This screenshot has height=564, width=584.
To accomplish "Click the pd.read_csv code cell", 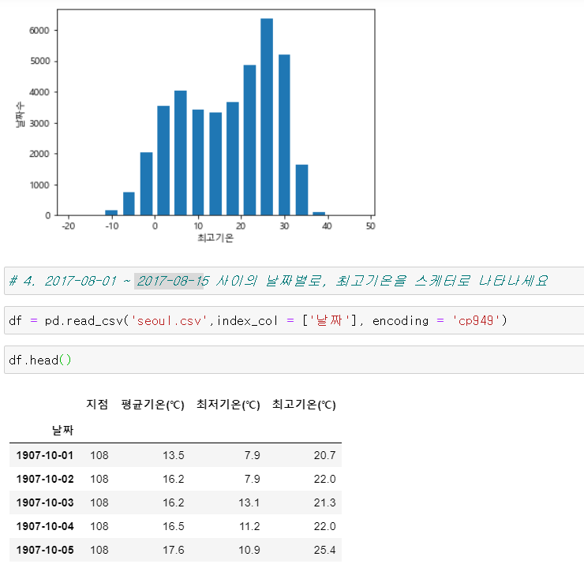I will click(x=294, y=320).
